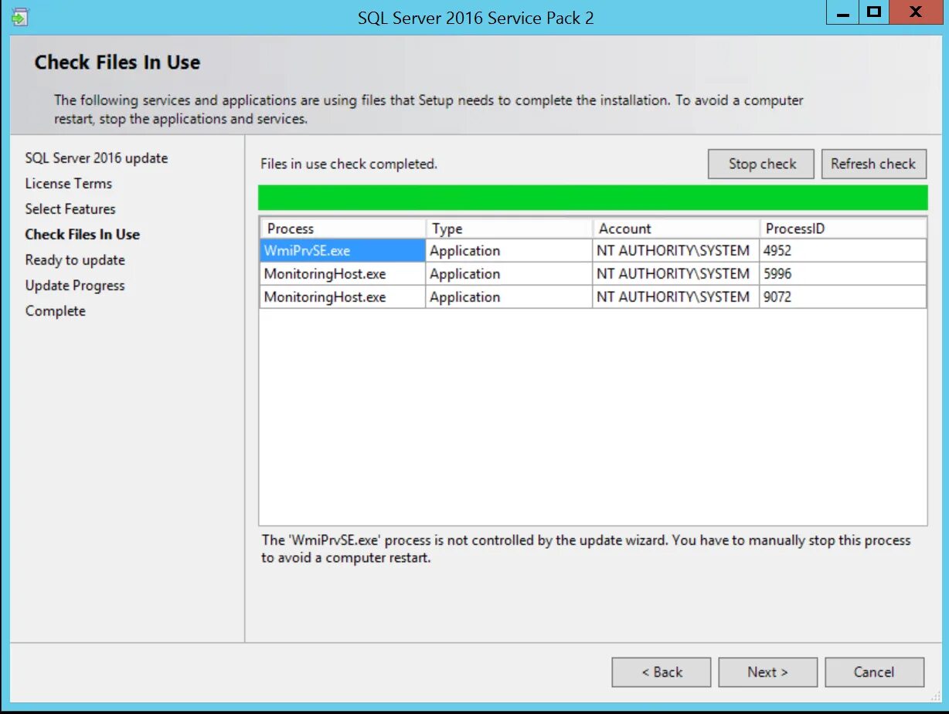Proceed with the Next > button
The width and height of the screenshot is (949, 714).
(767, 672)
